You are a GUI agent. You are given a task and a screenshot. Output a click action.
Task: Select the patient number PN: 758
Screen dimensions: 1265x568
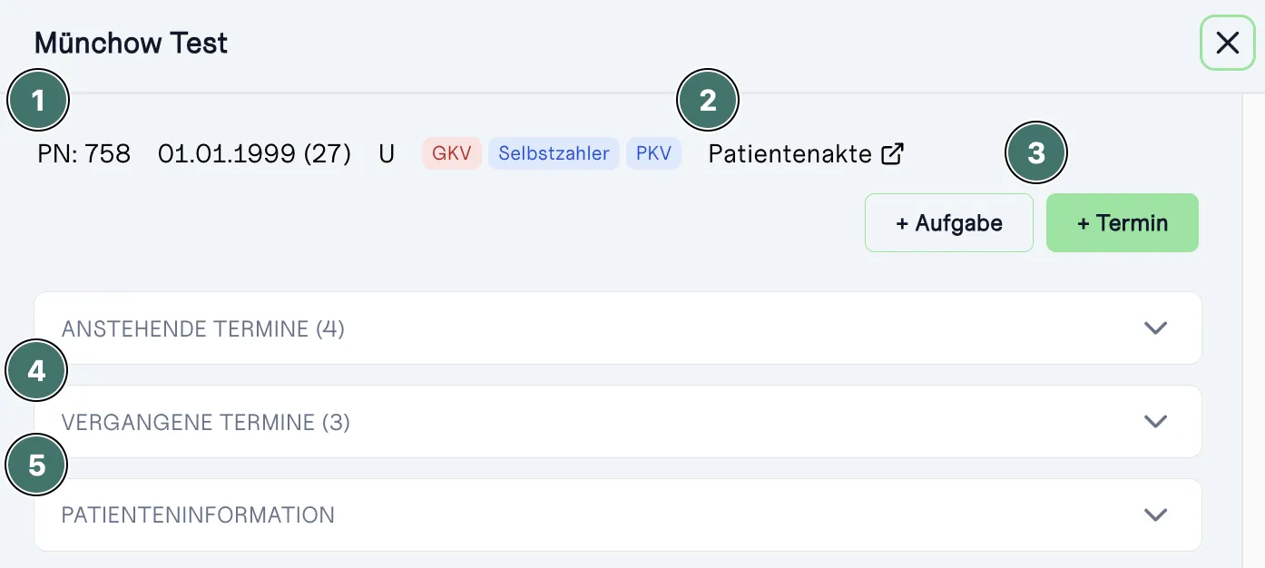[84, 153]
